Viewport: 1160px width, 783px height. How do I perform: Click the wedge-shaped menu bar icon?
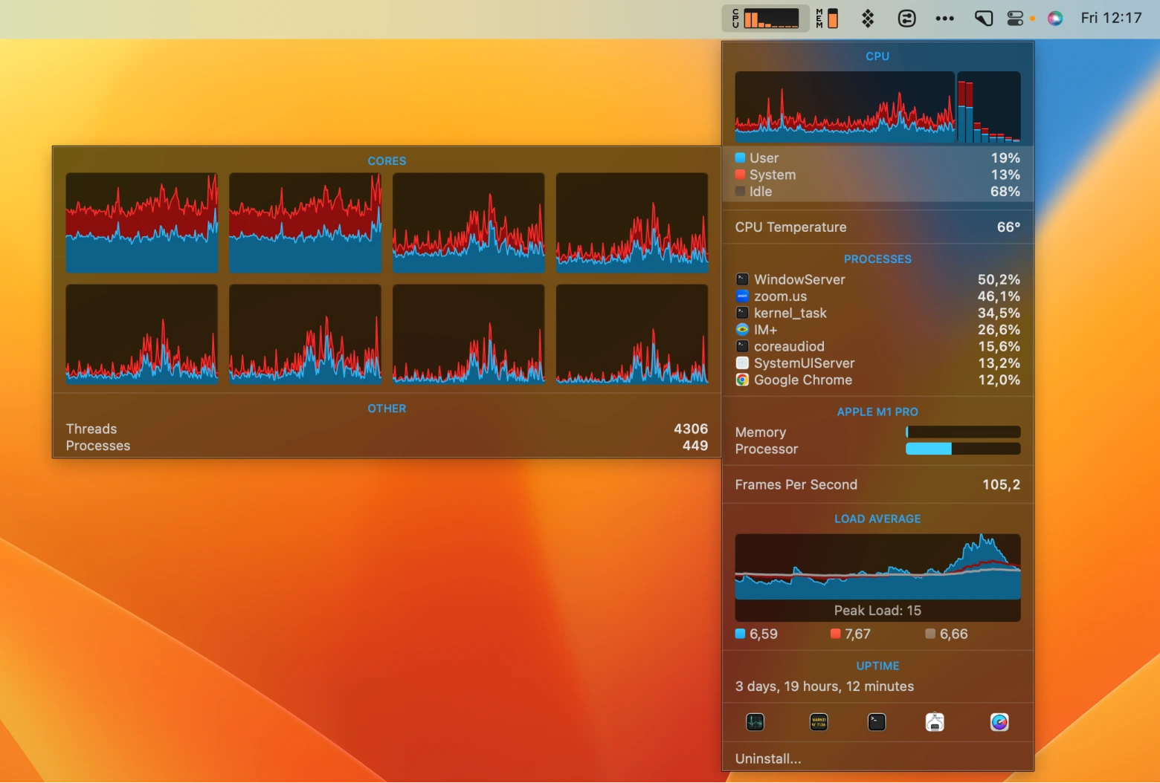tap(984, 19)
